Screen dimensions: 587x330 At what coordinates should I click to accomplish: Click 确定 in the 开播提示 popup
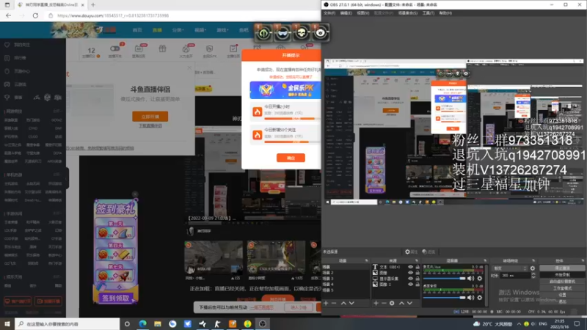pyautogui.click(x=291, y=158)
